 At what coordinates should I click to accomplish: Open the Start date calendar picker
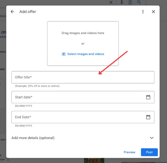point(148,97)
